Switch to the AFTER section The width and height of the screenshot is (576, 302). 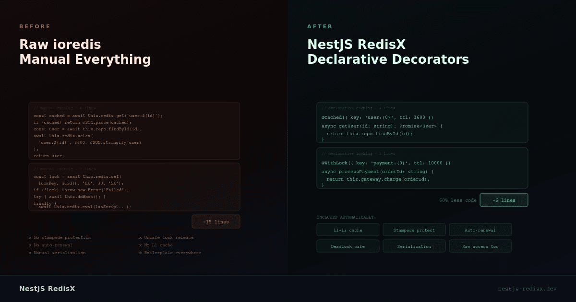click(x=320, y=26)
